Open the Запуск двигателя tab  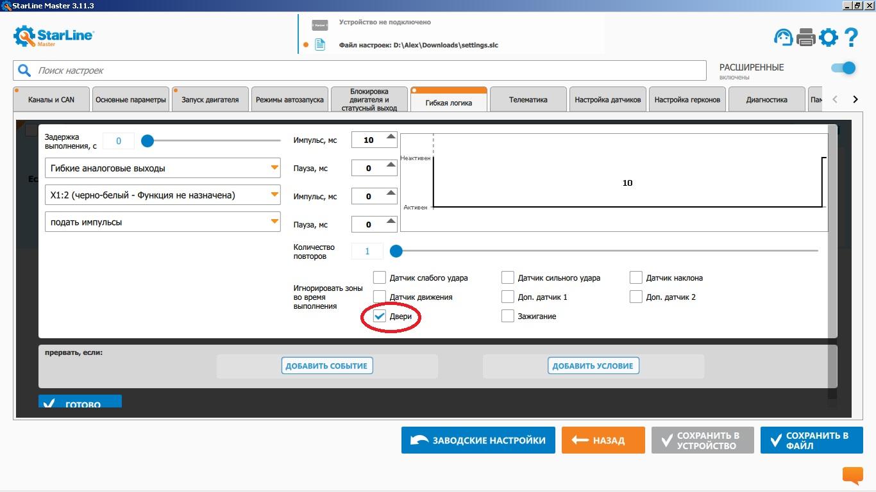(210, 100)
